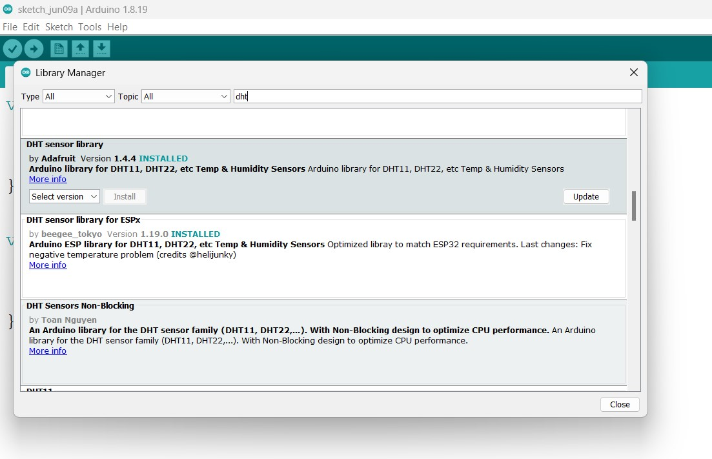Viewport: 712px width, 459px height.
Task: Click the Library Manager title bar icon
Action: pyautogui.click(x=26, y=73)
